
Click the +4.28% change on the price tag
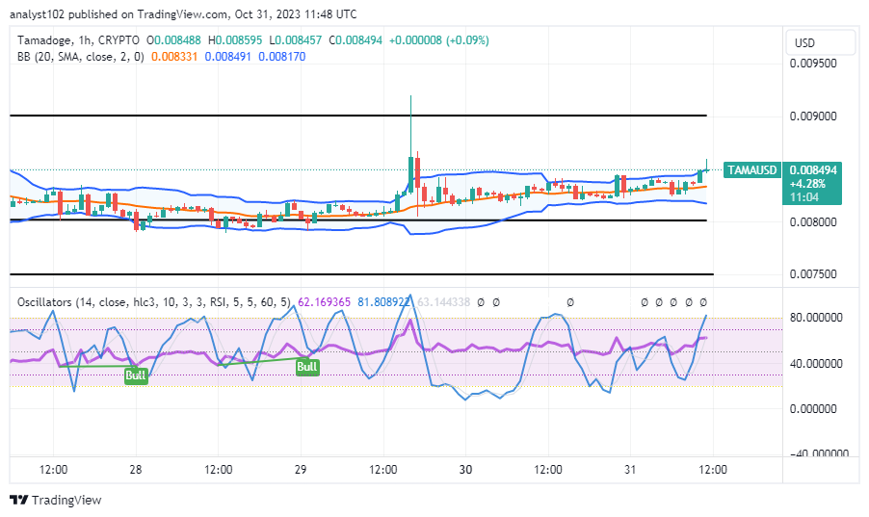[807, 184]
